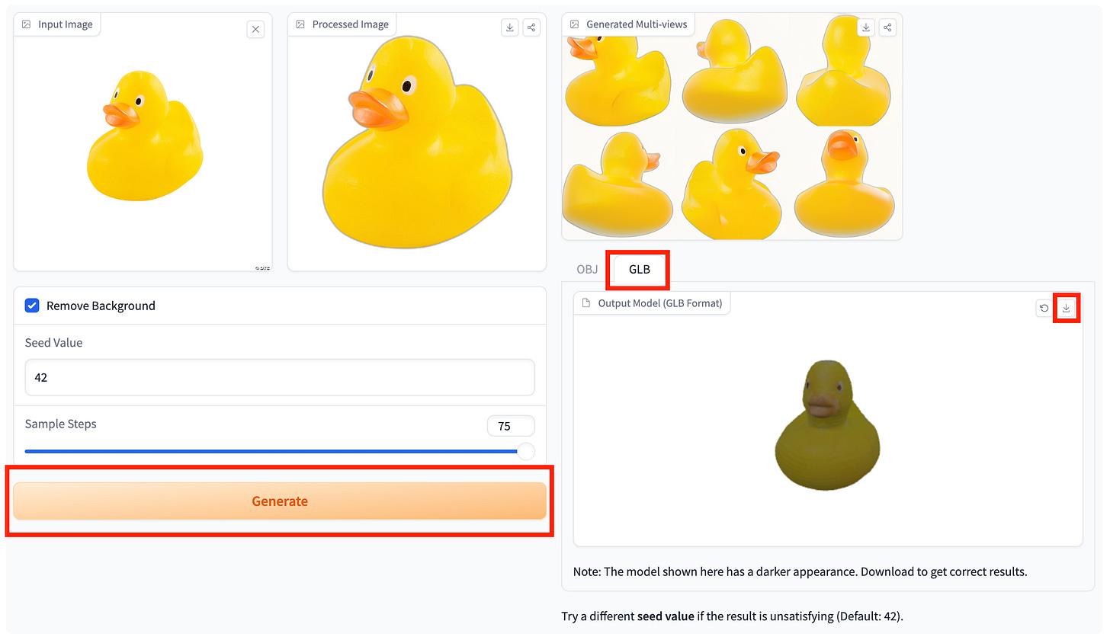1110x637 pixels.
Task: Clear the Input Image with the X button
Action: pyautogui.click(x=255, y=28)
